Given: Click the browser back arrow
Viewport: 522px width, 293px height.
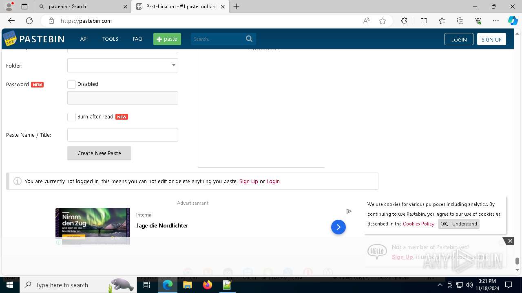Looking at the screenshot, I should (x=11, y=21).
